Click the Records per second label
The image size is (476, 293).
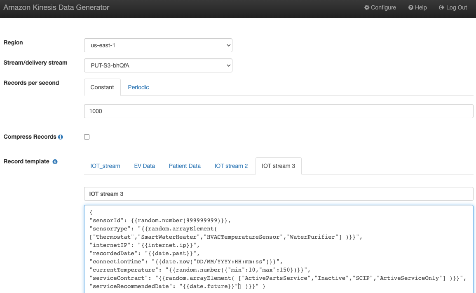point(31,83)
